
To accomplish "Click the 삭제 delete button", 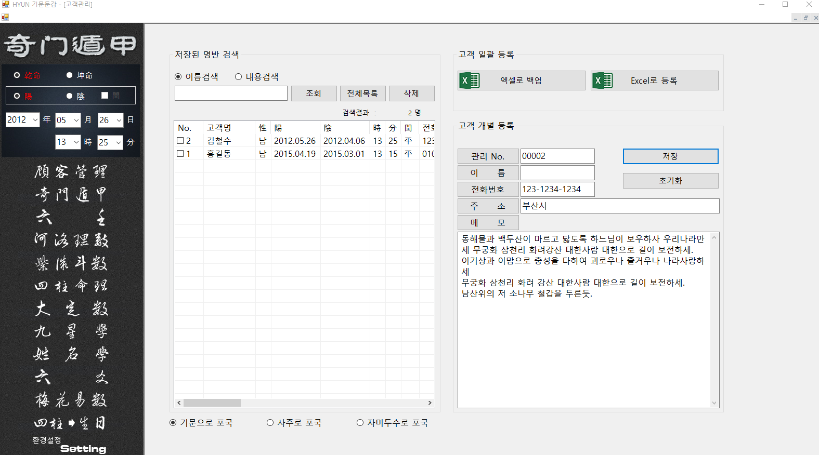I will pos(412,93).
